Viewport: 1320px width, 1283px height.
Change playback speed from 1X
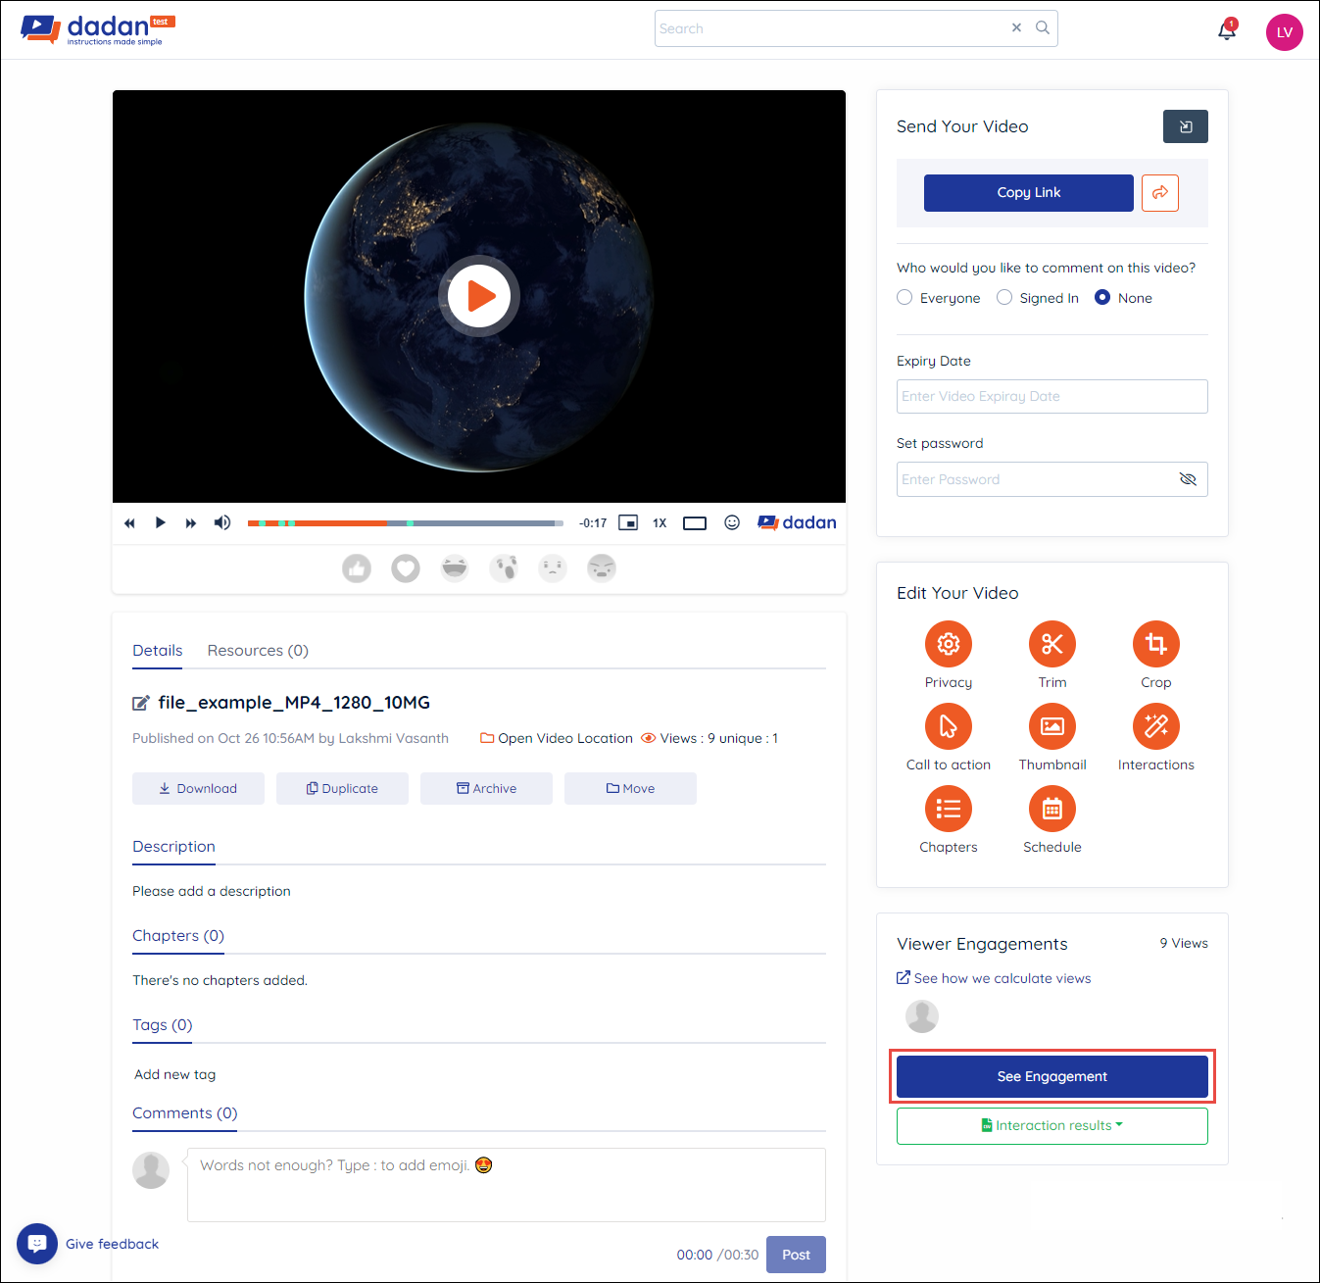coord(660,523)
